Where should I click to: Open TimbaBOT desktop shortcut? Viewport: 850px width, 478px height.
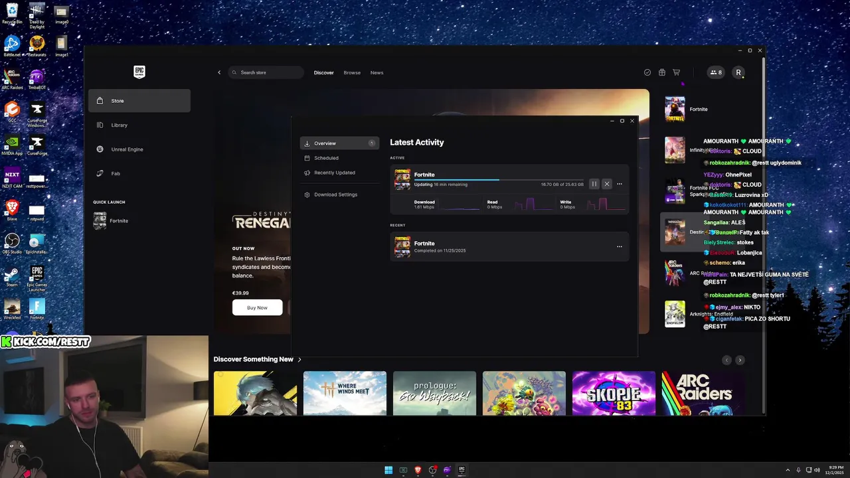(37, 79)
